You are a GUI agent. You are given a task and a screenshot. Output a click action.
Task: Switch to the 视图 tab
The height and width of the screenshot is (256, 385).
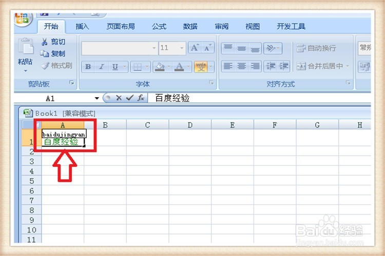click(253, 26)
